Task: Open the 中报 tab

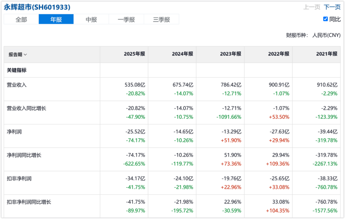Action: tap(91, 19)
